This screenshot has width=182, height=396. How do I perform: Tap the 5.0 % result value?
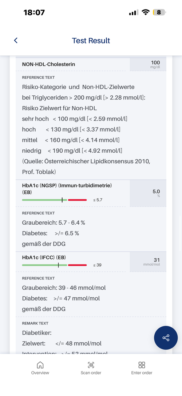tap(156, 193)
